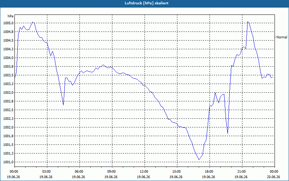Image resolution: width=289 pixels, height=181 pixels.
Task: Select the 1003,8 y-axis label
Action: point(8,67)
